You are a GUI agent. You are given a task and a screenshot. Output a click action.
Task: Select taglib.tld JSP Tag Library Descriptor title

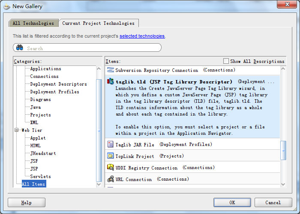[x=174, y=82]
